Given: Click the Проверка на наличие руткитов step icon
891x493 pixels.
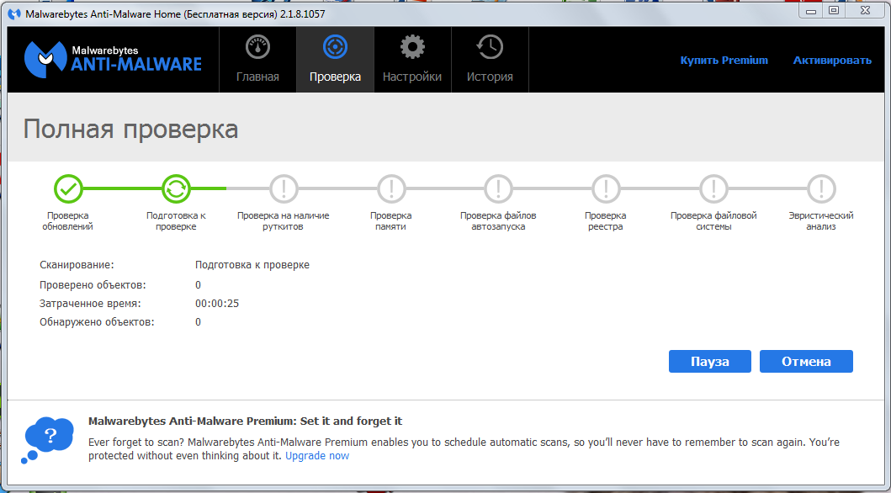Looking at the screenshot, I should [283, 188].
